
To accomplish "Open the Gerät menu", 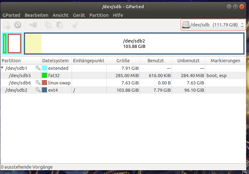I will [79, 15].
